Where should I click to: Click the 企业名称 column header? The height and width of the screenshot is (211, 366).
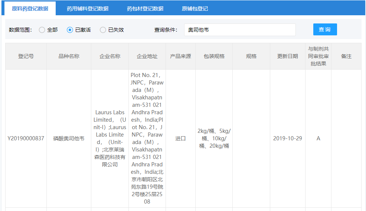click(x=110, y=56)
